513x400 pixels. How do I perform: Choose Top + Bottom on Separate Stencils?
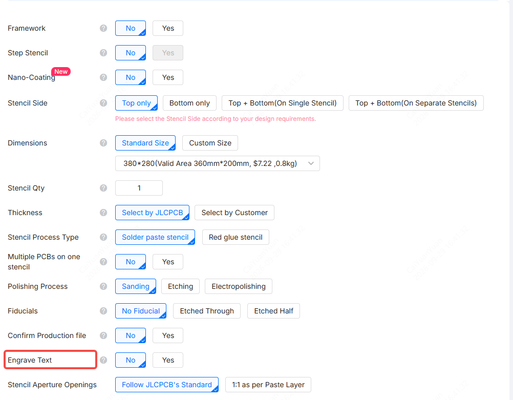click(416, 103)
